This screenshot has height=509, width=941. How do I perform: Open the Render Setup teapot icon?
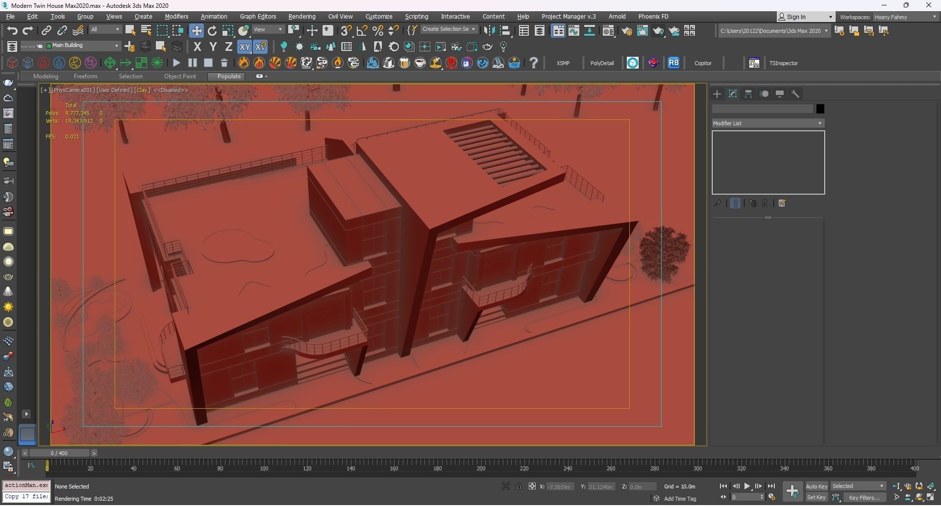point(626,31)
